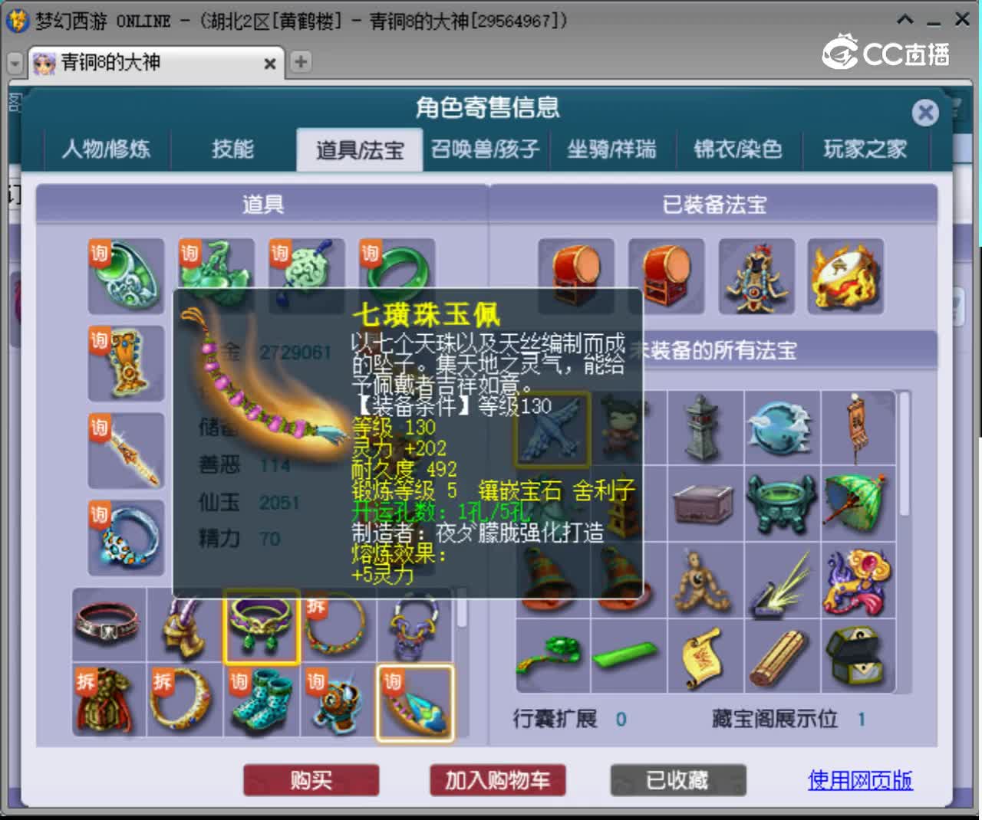Close the 青铜8的大神 tab
Viewport: 982px width, 820px height.
(269, 64)
